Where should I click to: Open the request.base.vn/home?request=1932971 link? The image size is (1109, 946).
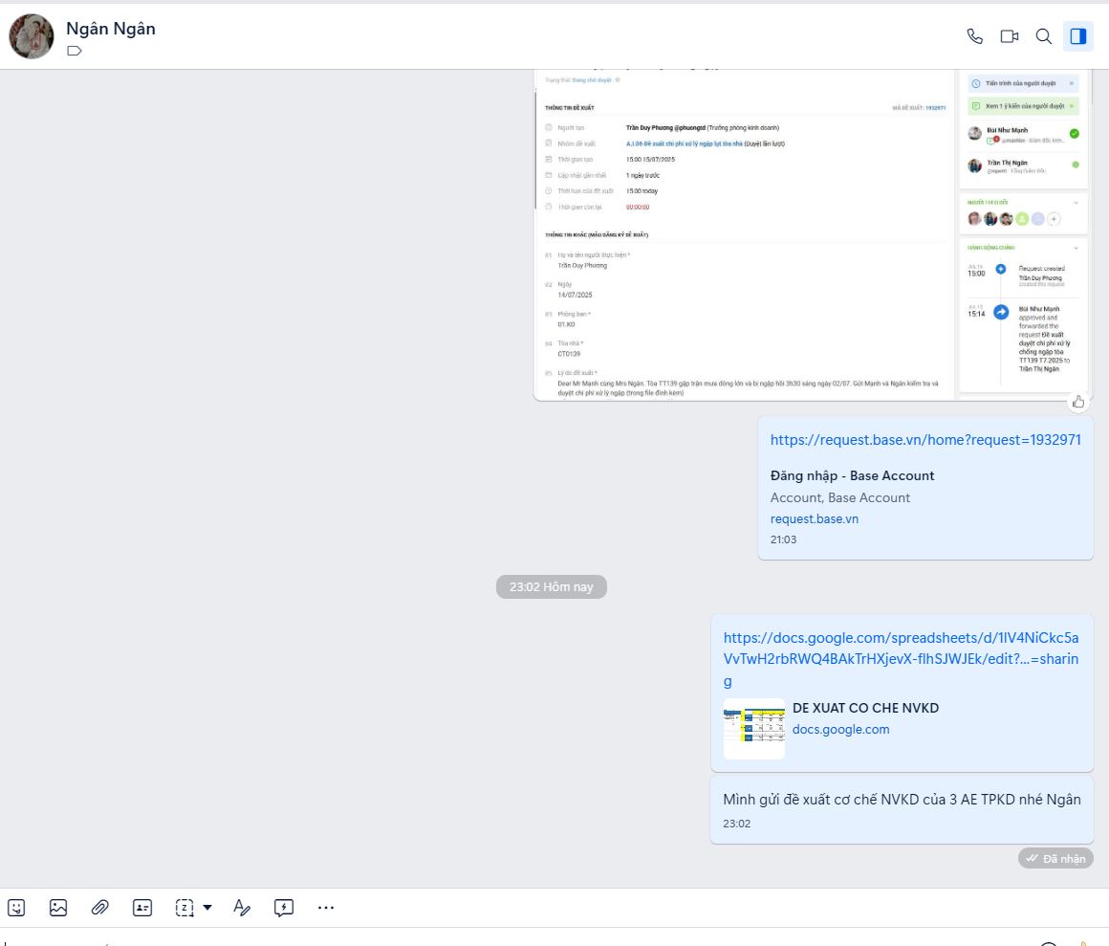click(924, 440)
